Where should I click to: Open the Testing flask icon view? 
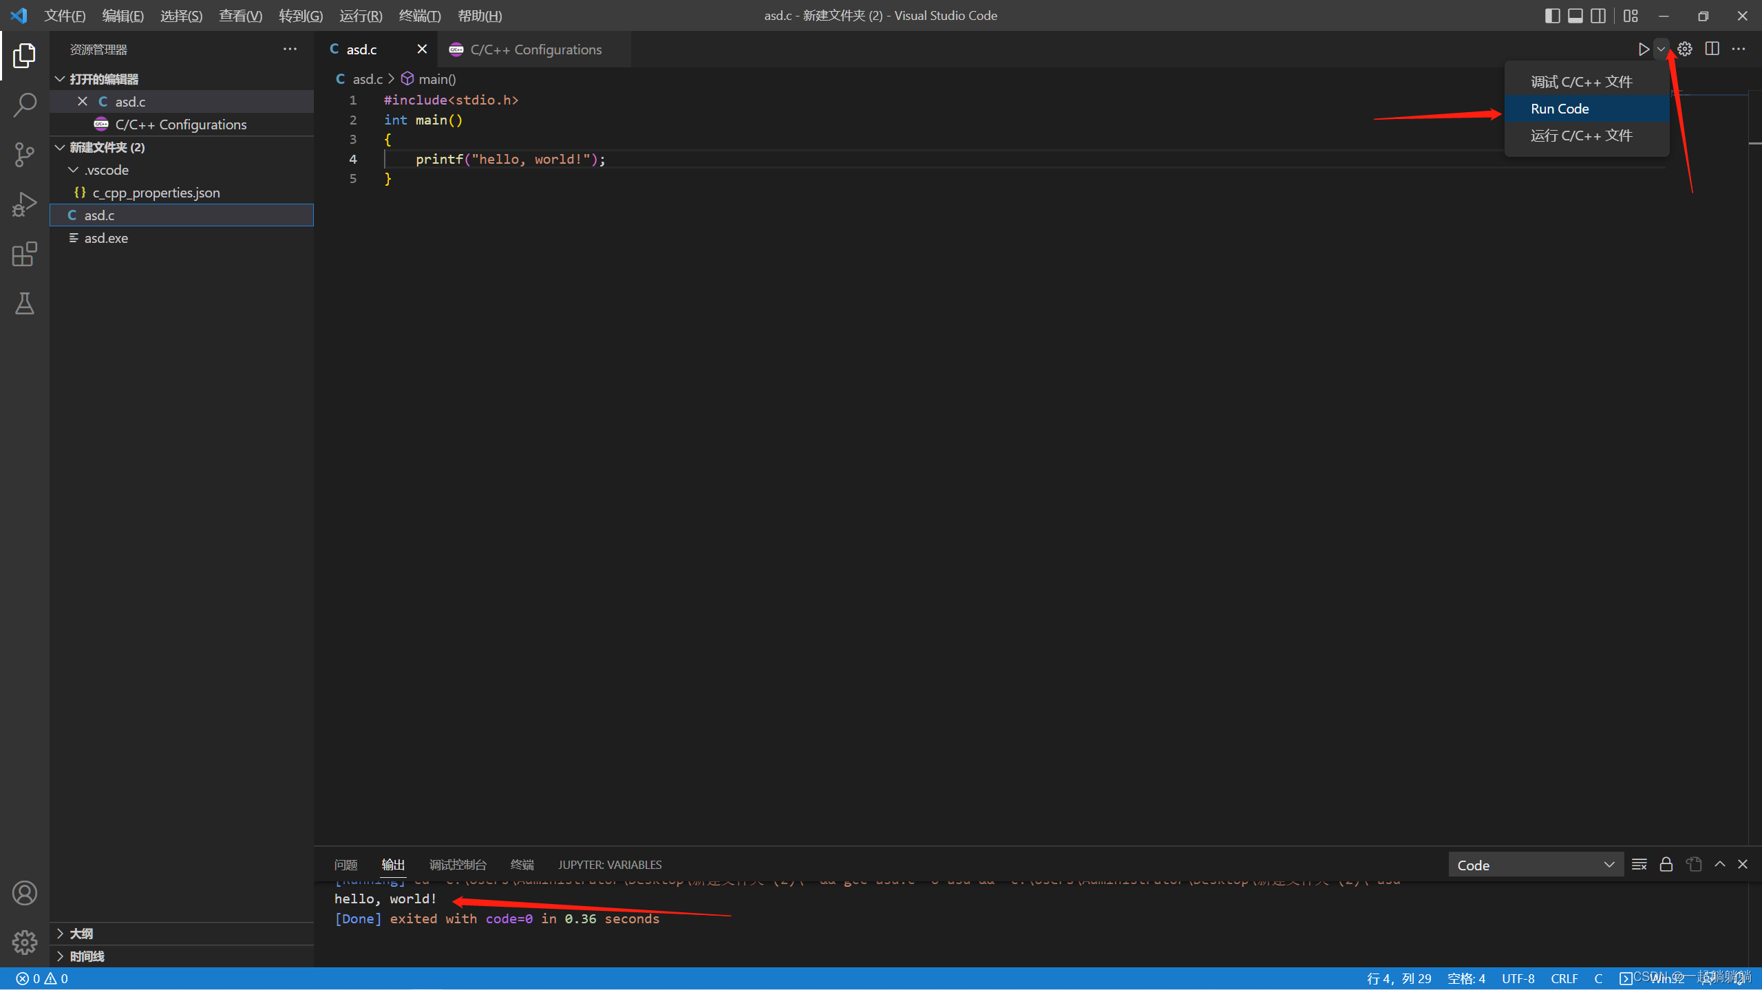click(x=25, y=303)
